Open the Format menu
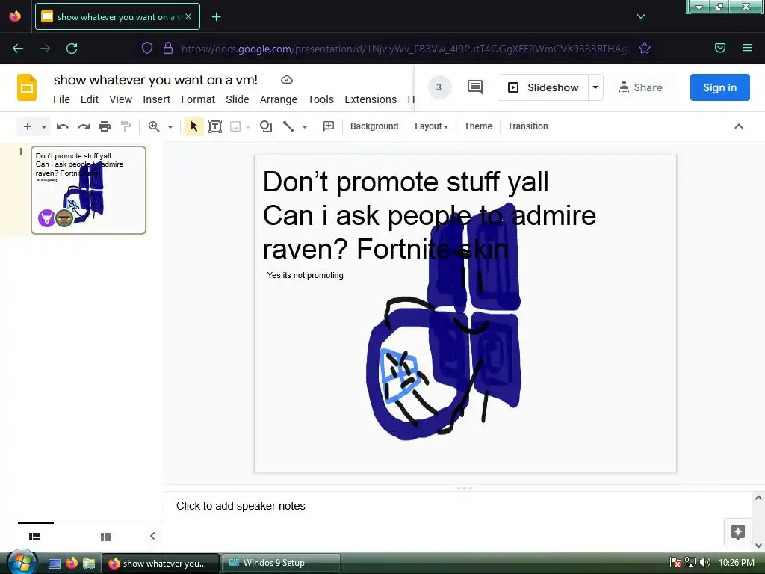The height and width of the screenshot is (574, 765). (x=197, y=99)
